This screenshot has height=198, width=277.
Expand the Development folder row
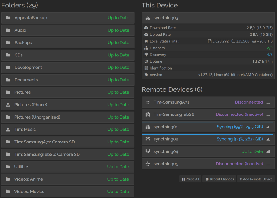coord(68,68)
